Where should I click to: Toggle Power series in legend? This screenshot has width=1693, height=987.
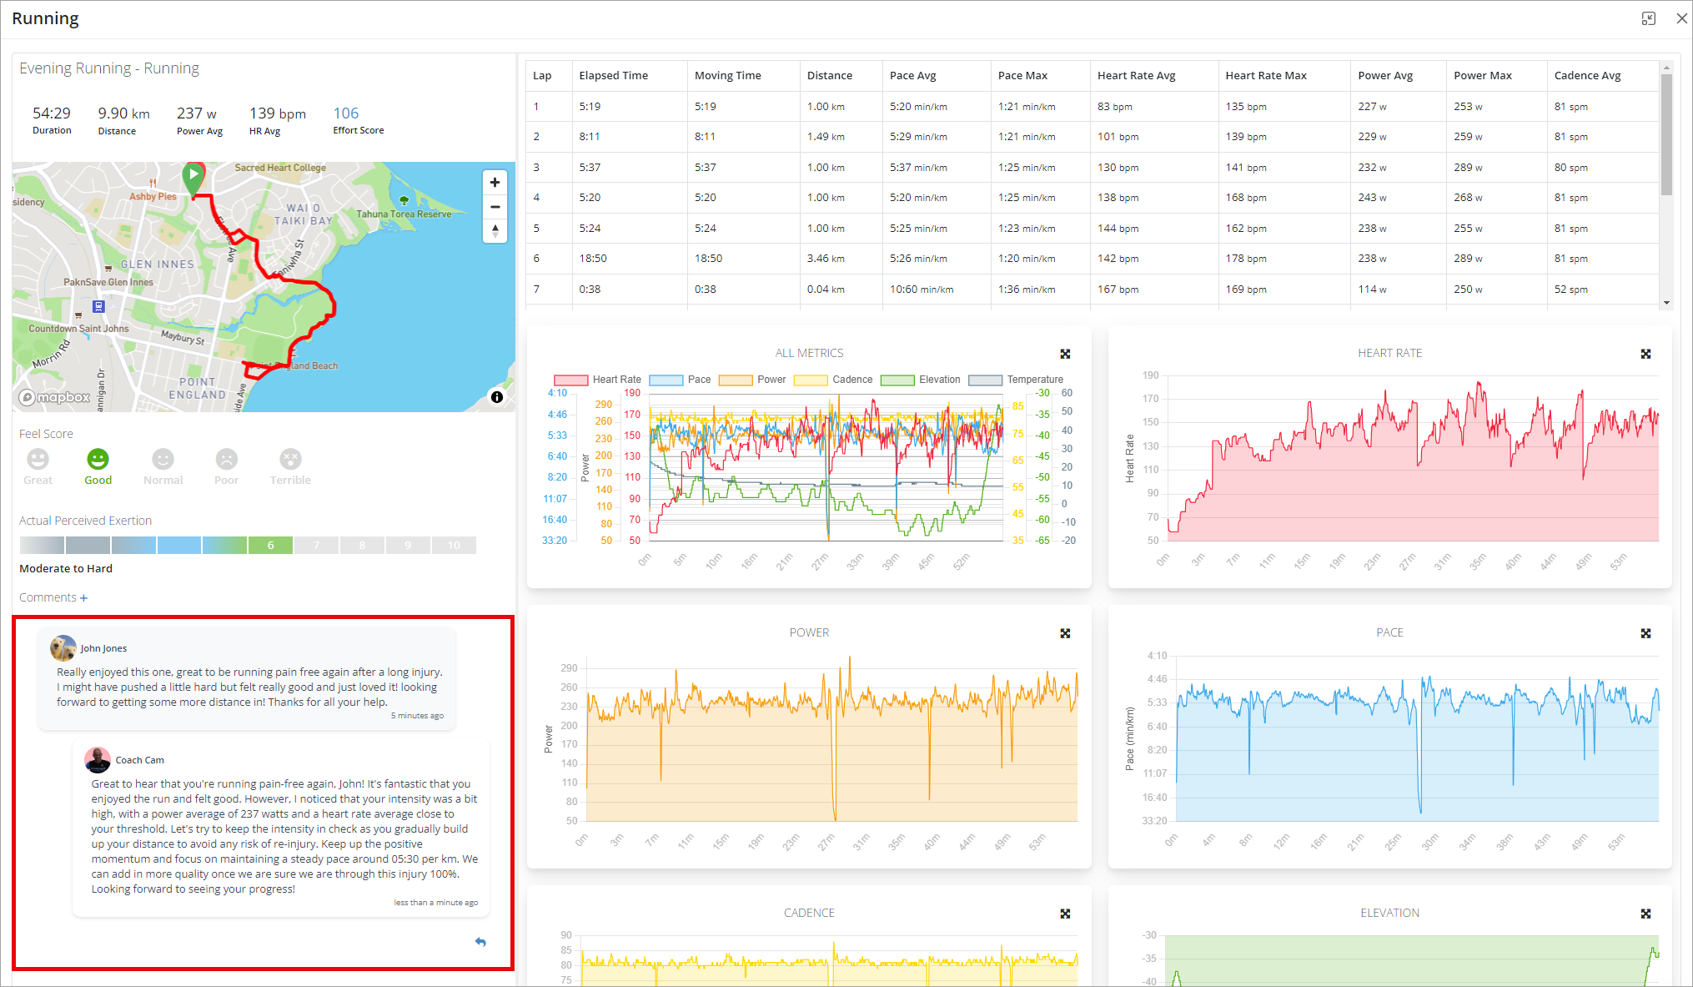tap(752, 380)
